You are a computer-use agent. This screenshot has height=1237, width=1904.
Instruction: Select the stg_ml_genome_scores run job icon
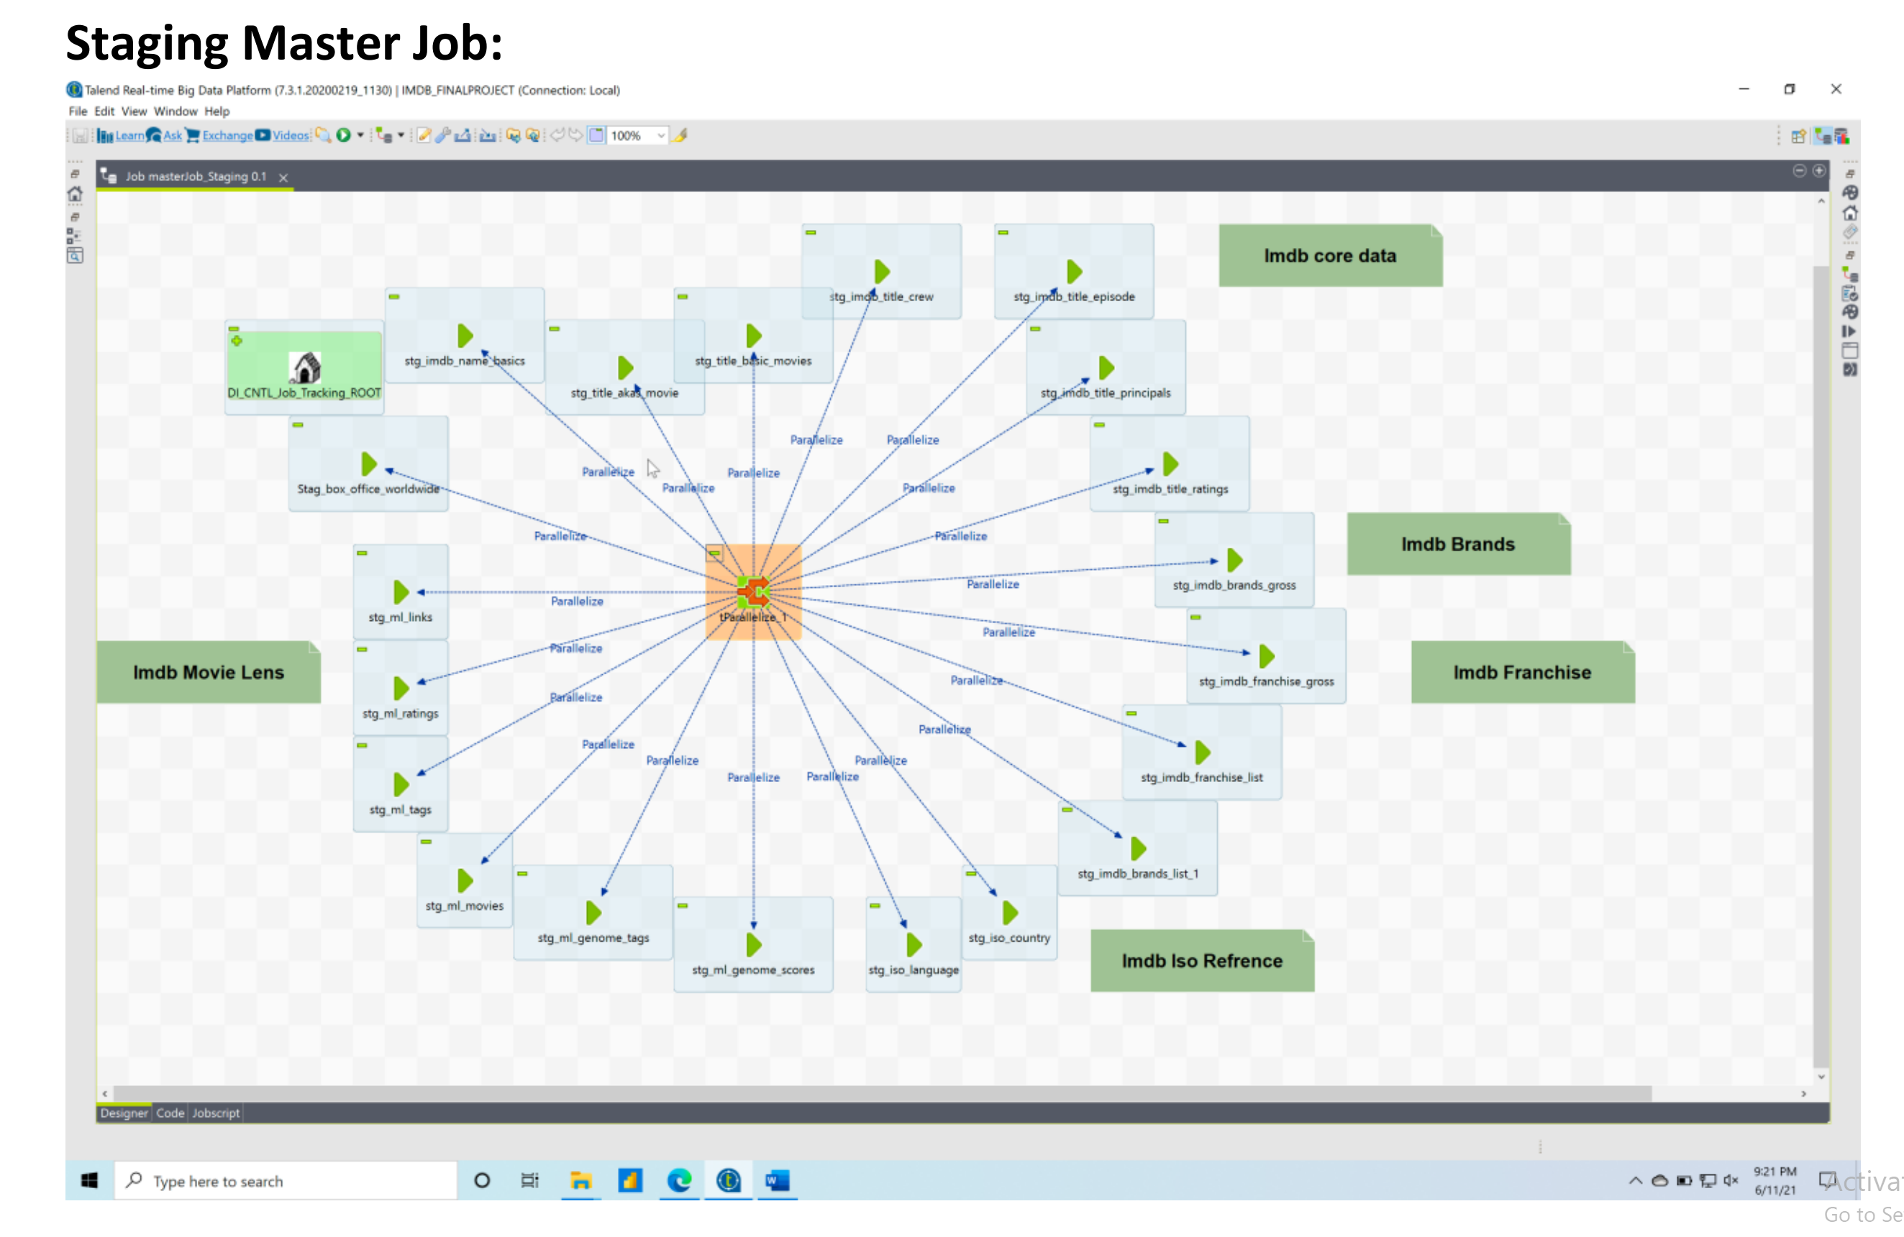[x=754, y=945]
